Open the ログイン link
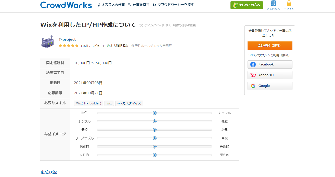The width and height of the screenshot is (335, 177). [x=289, y=9]
